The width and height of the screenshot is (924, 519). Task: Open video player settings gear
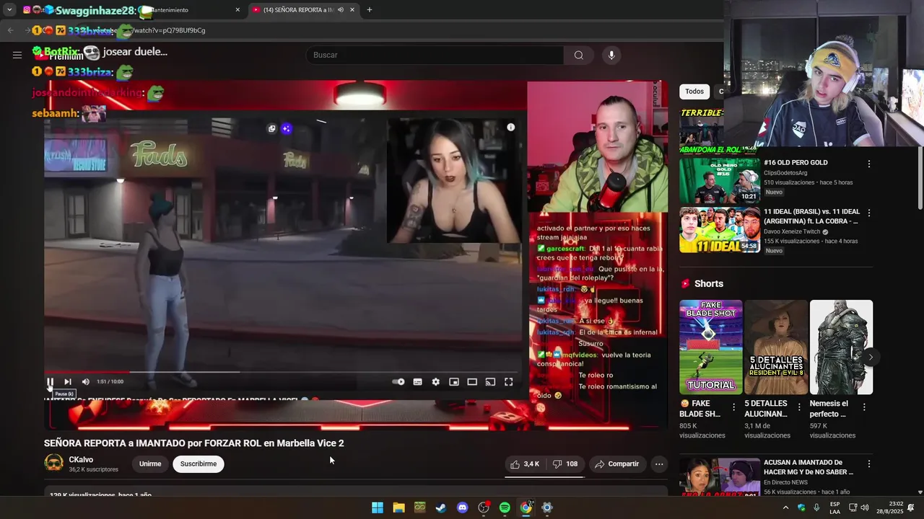tap(435, 382)
